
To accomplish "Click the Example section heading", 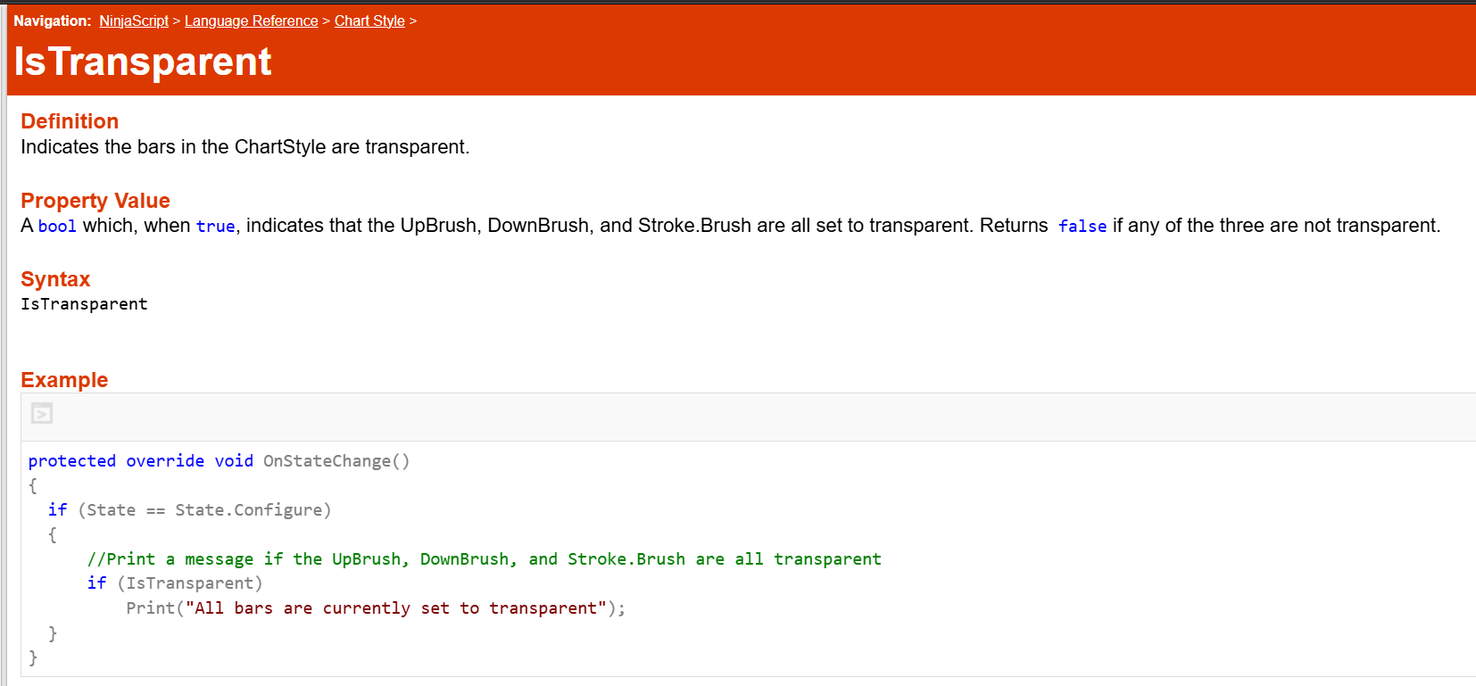I will (64, 380).
